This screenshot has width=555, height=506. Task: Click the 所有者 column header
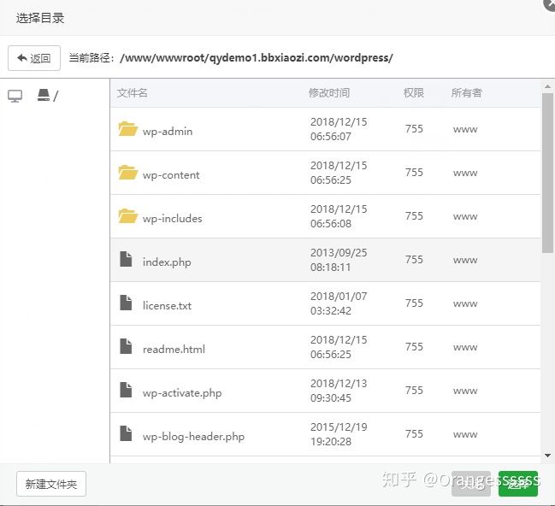click(x=467, y=93)
